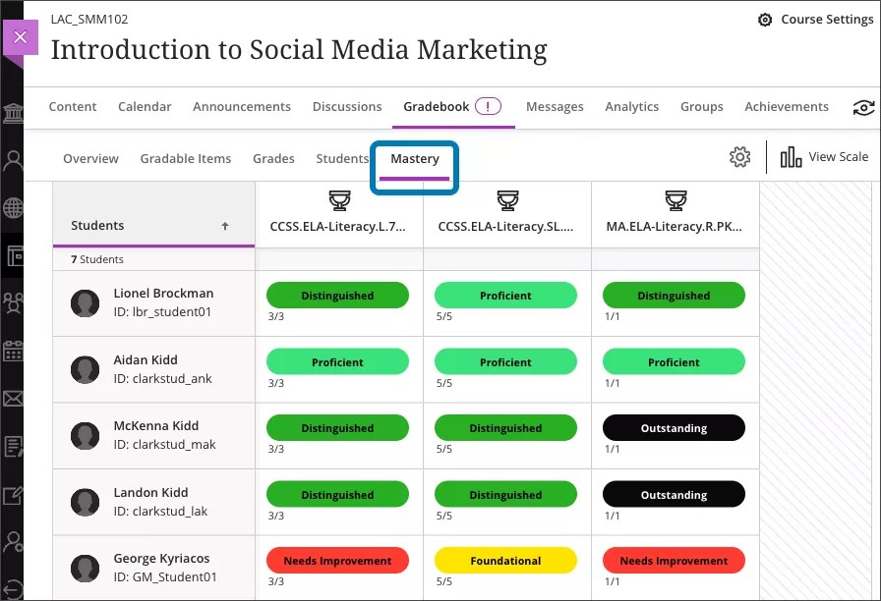Open Institution page icon in sidebar
The image size is (881, 601).
tap(13, 114)
